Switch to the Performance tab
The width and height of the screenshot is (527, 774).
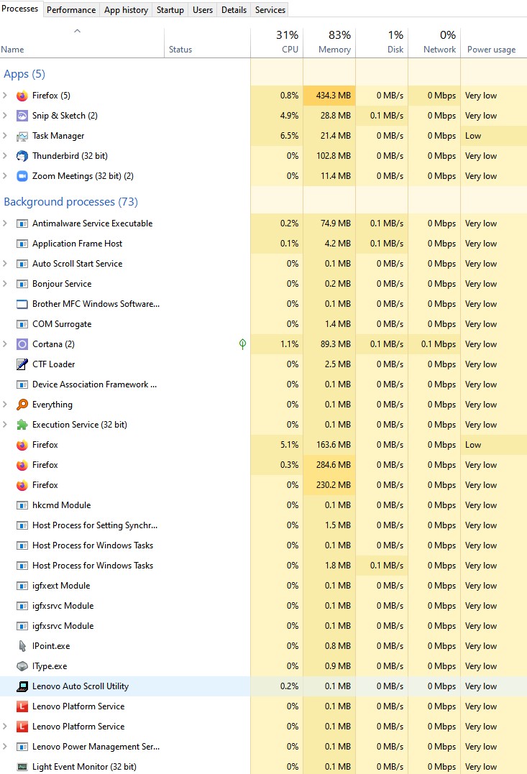tap(71, 9)
